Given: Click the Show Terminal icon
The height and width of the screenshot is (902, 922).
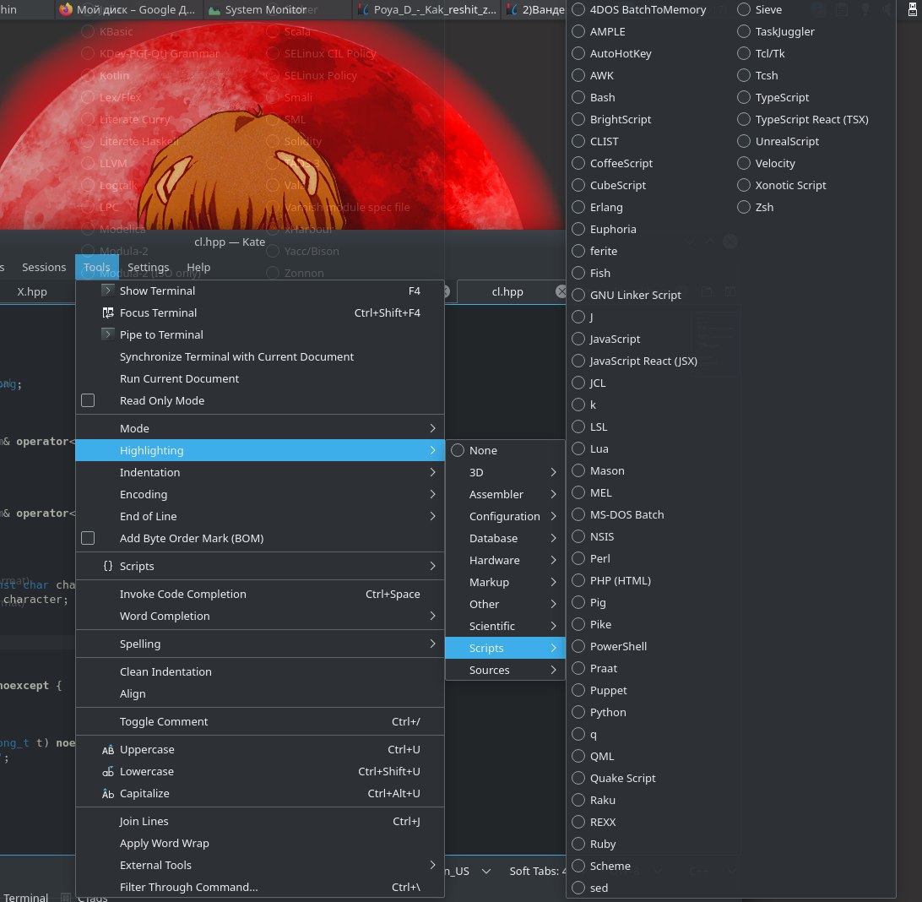Looking at the screenshot, I should coord(107,291).
